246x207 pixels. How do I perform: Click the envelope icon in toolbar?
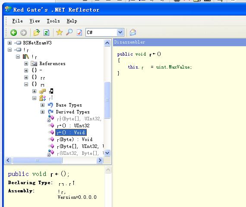point(133,32)
